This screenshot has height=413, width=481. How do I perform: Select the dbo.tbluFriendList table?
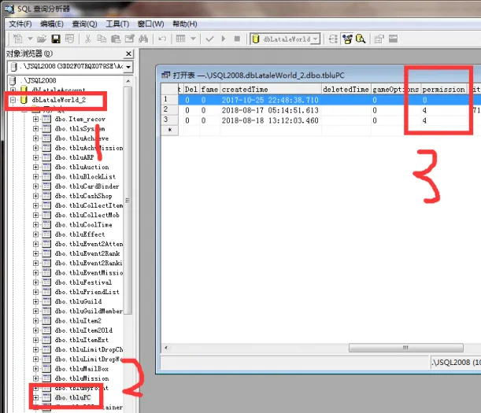click(87, 292)
